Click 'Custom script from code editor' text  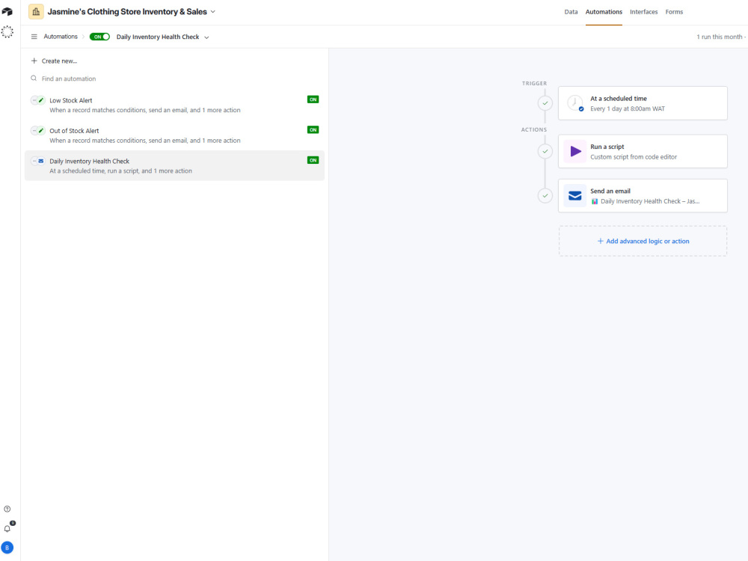[634, 157]
